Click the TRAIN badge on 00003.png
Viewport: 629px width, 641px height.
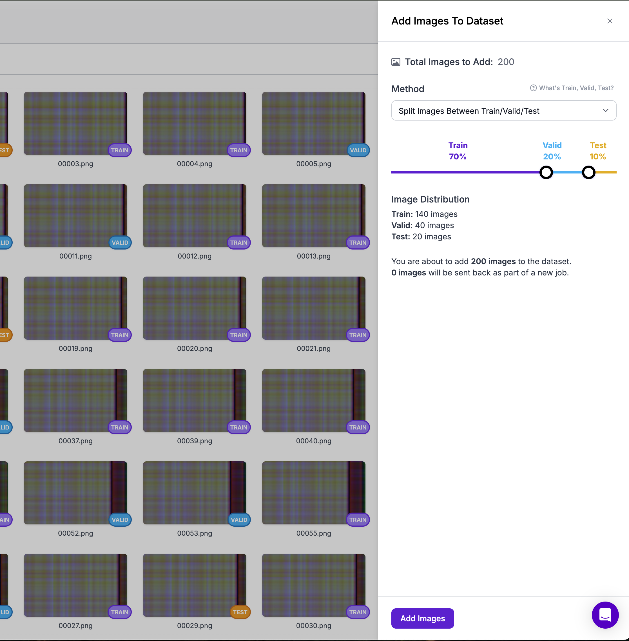(120, 150)
